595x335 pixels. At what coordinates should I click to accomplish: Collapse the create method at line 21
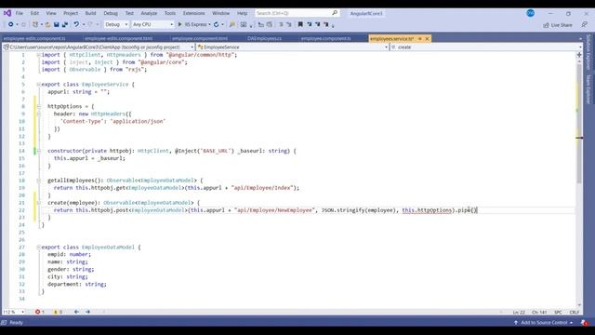pyautogui.click(x=38, y=203)
